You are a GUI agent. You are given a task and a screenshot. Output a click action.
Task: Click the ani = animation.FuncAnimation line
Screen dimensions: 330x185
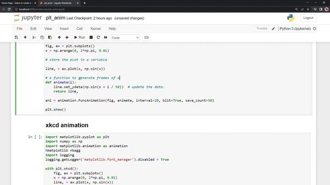[129, 101]
